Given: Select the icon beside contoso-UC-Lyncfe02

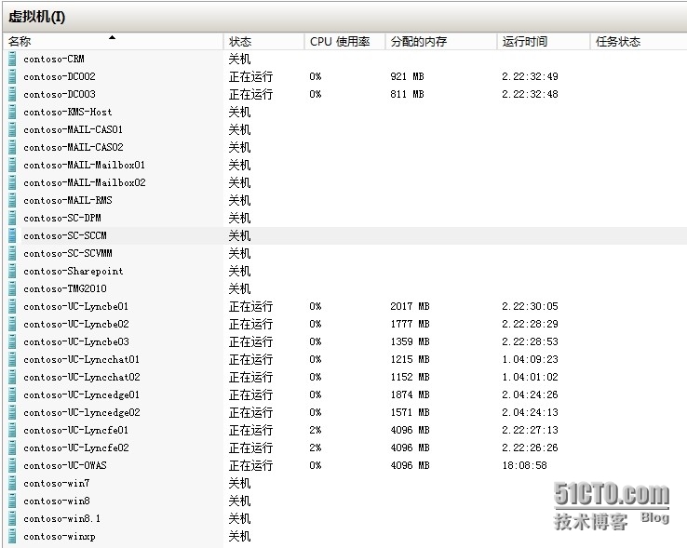Looking at the screenshot, I should pyautogui.click(x=12, y=448).
